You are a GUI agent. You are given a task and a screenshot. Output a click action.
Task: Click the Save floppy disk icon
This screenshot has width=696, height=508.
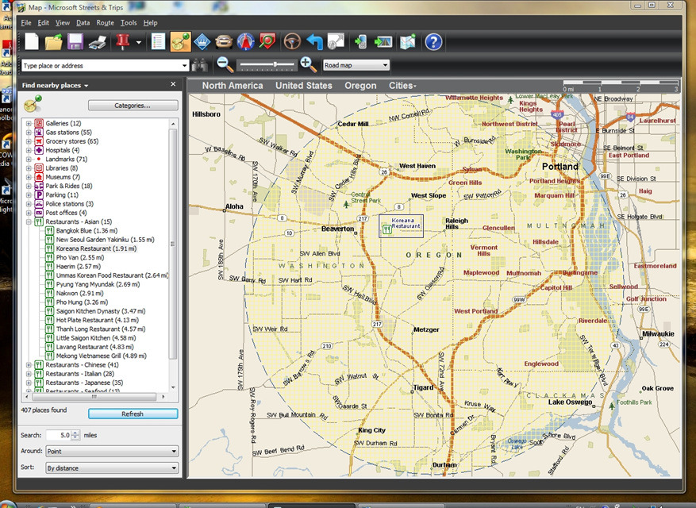75,42
